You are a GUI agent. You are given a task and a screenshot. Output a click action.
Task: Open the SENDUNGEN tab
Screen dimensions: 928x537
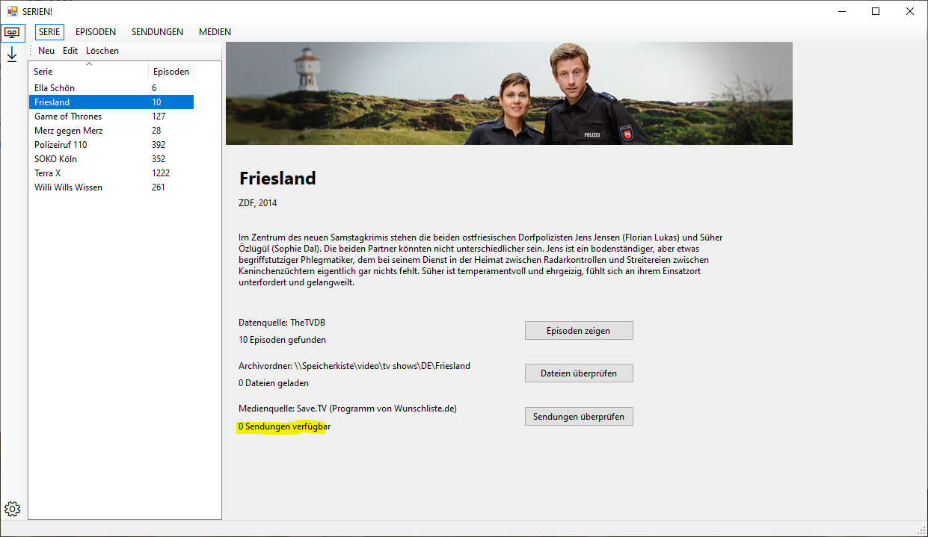click(157, 32)
